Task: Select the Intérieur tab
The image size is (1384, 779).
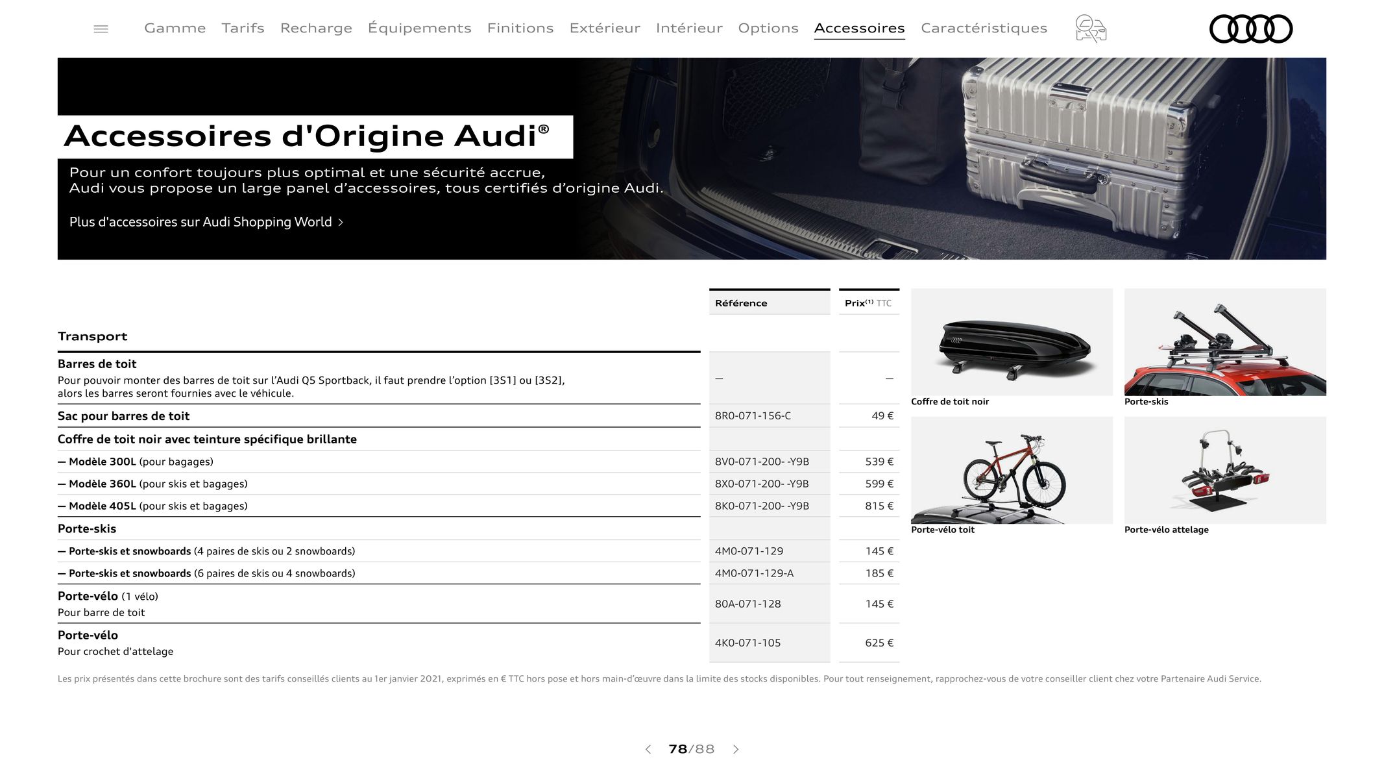Action: click(689, 28)
